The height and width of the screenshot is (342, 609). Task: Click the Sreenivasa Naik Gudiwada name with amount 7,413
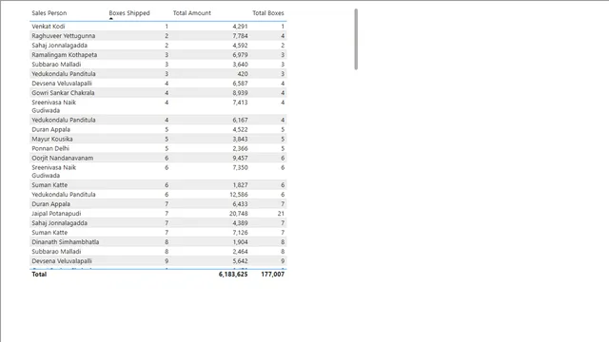pyautogui.click(x=54, y=106)
